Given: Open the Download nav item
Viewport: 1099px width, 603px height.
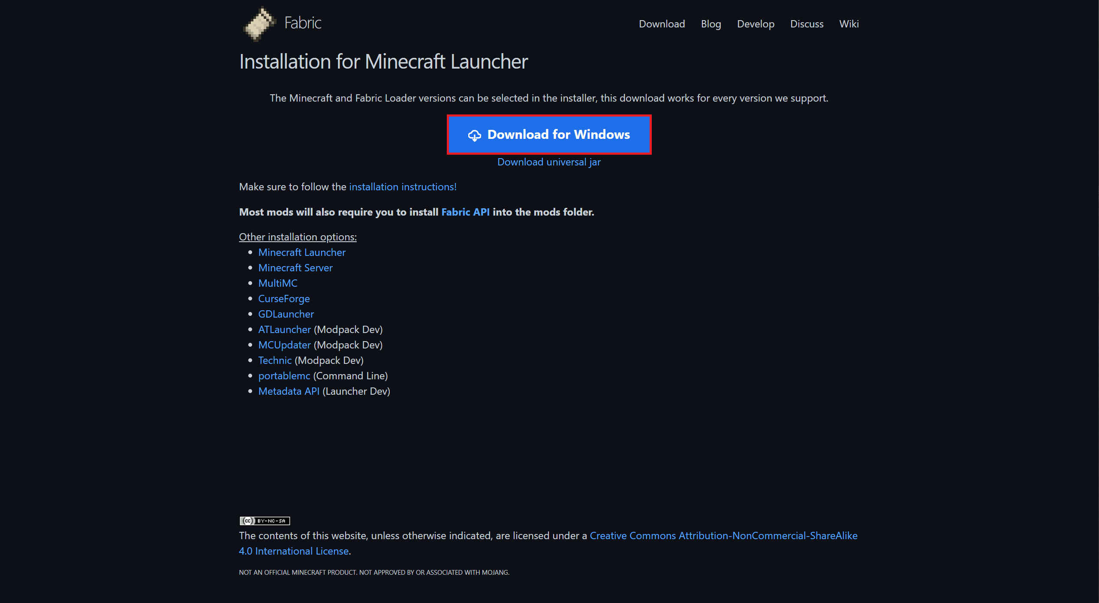Looking at the screenshot, I should [x=662, y=24].
